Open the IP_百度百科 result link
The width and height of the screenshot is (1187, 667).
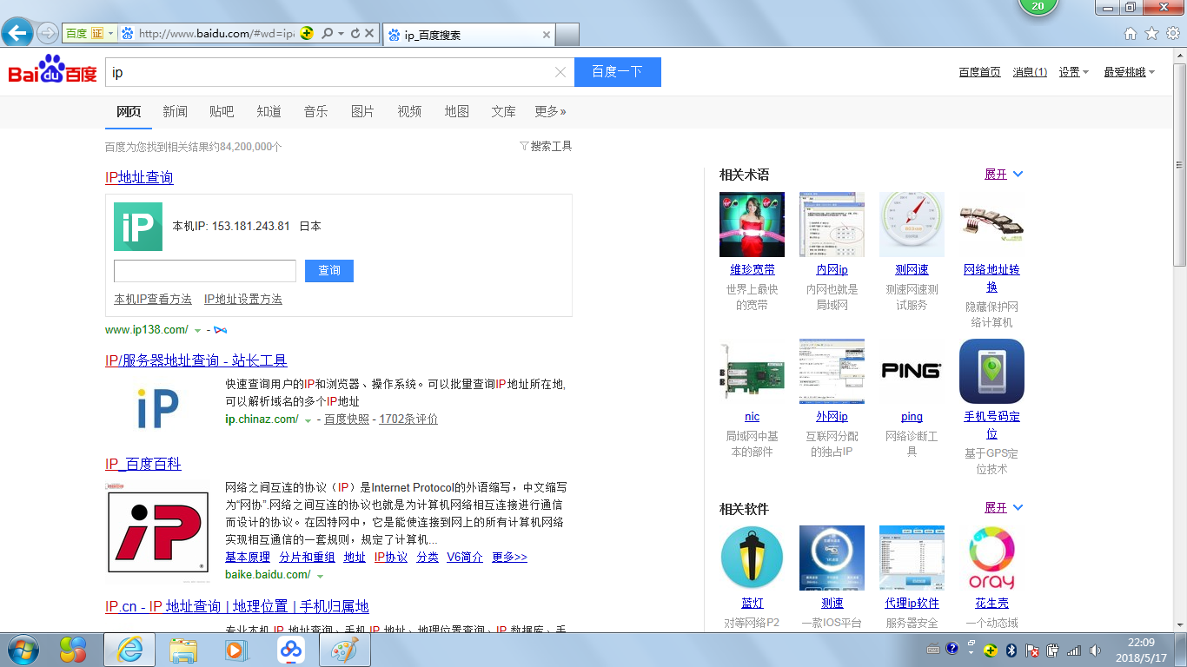(x=142, y=465)
